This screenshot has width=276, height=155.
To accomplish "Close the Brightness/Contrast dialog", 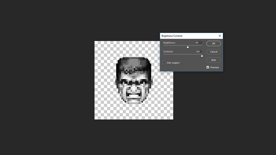I will click(x=220, y=36).
